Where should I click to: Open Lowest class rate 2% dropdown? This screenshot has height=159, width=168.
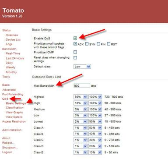coord(80,121)
